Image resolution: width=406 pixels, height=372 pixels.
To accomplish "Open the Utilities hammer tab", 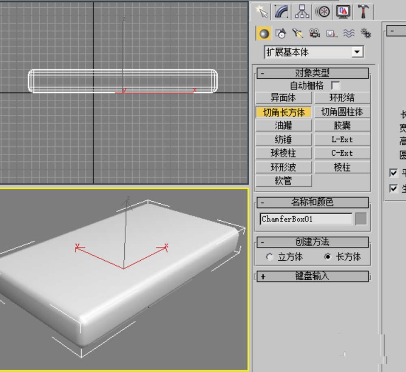I will coord(363,12).
